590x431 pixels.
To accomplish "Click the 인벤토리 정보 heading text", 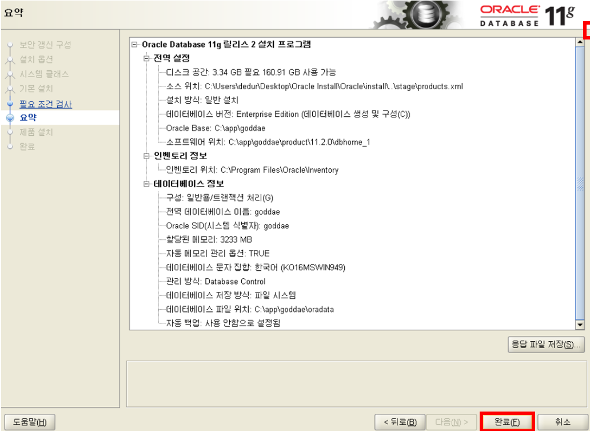I will pyautogui.click(x=180, y=156).
